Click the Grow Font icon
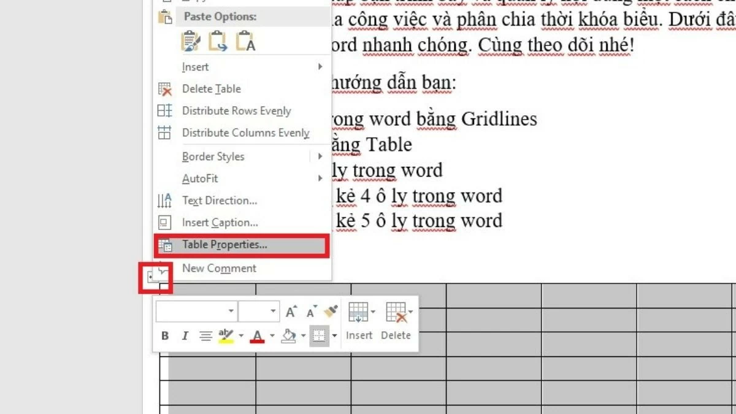Screen dimensions: 736x414 [x=291, y=310]
